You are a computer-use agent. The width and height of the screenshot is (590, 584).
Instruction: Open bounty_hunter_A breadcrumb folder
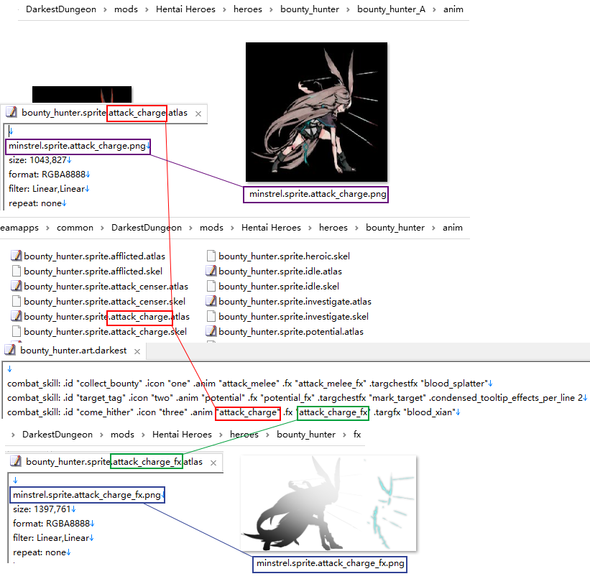tap(391, 9)
